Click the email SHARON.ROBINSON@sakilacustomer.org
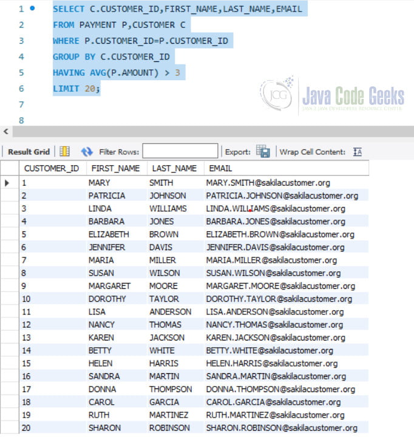The height and width of the screenshot is (440, 414). 282,428
